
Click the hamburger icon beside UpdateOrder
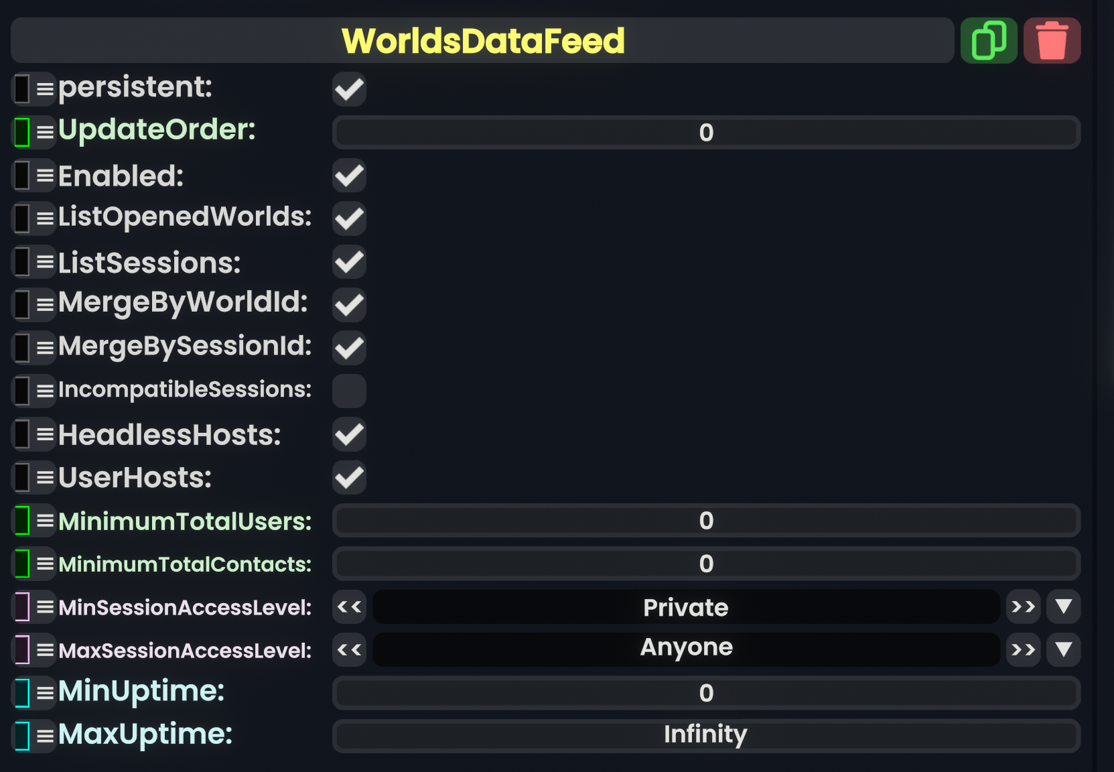pos(45,132)
